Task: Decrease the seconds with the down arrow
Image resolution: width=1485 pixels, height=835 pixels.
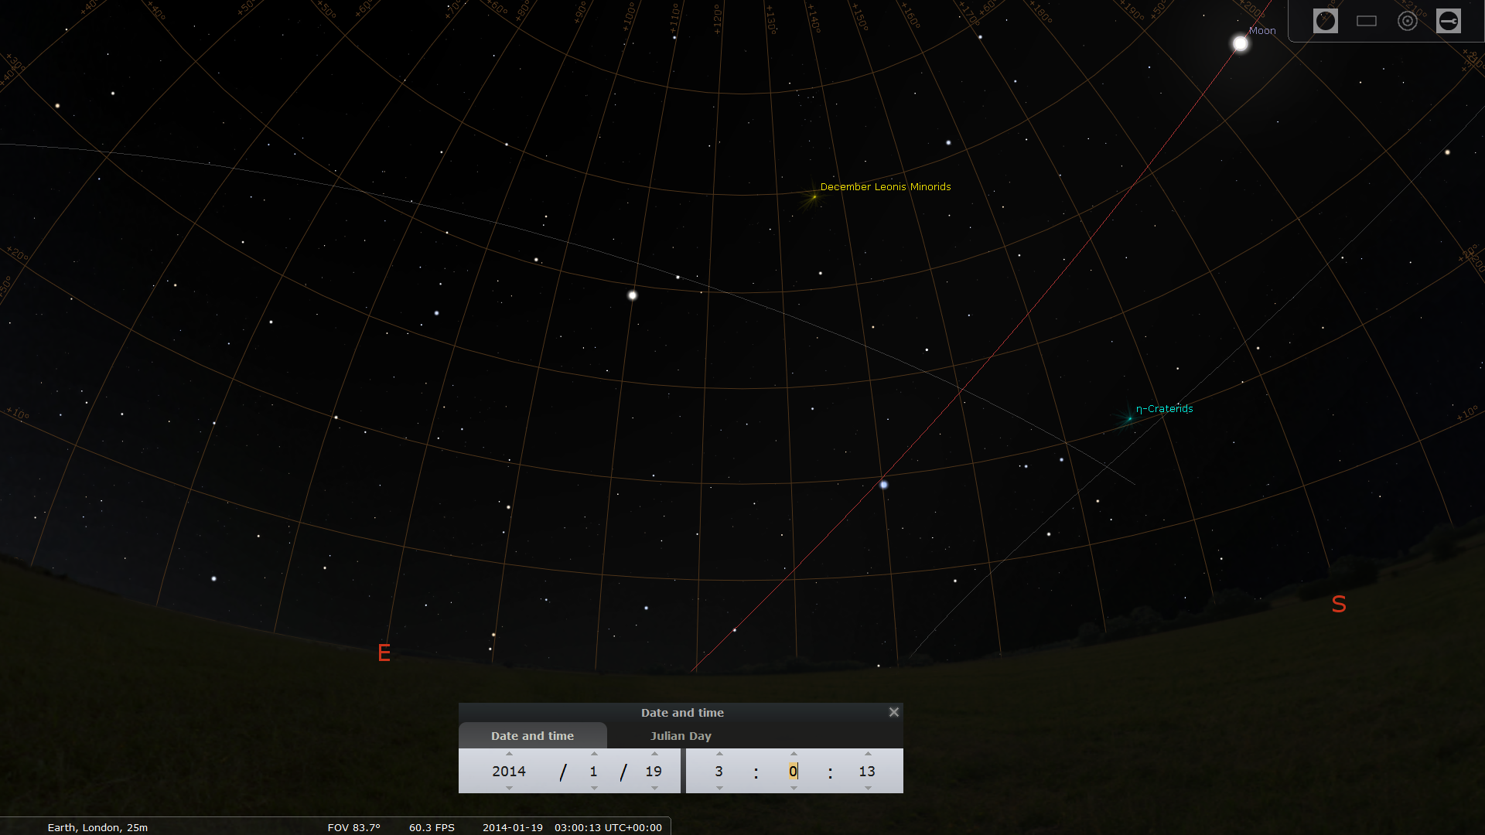Action: click(x=868, y=788)
